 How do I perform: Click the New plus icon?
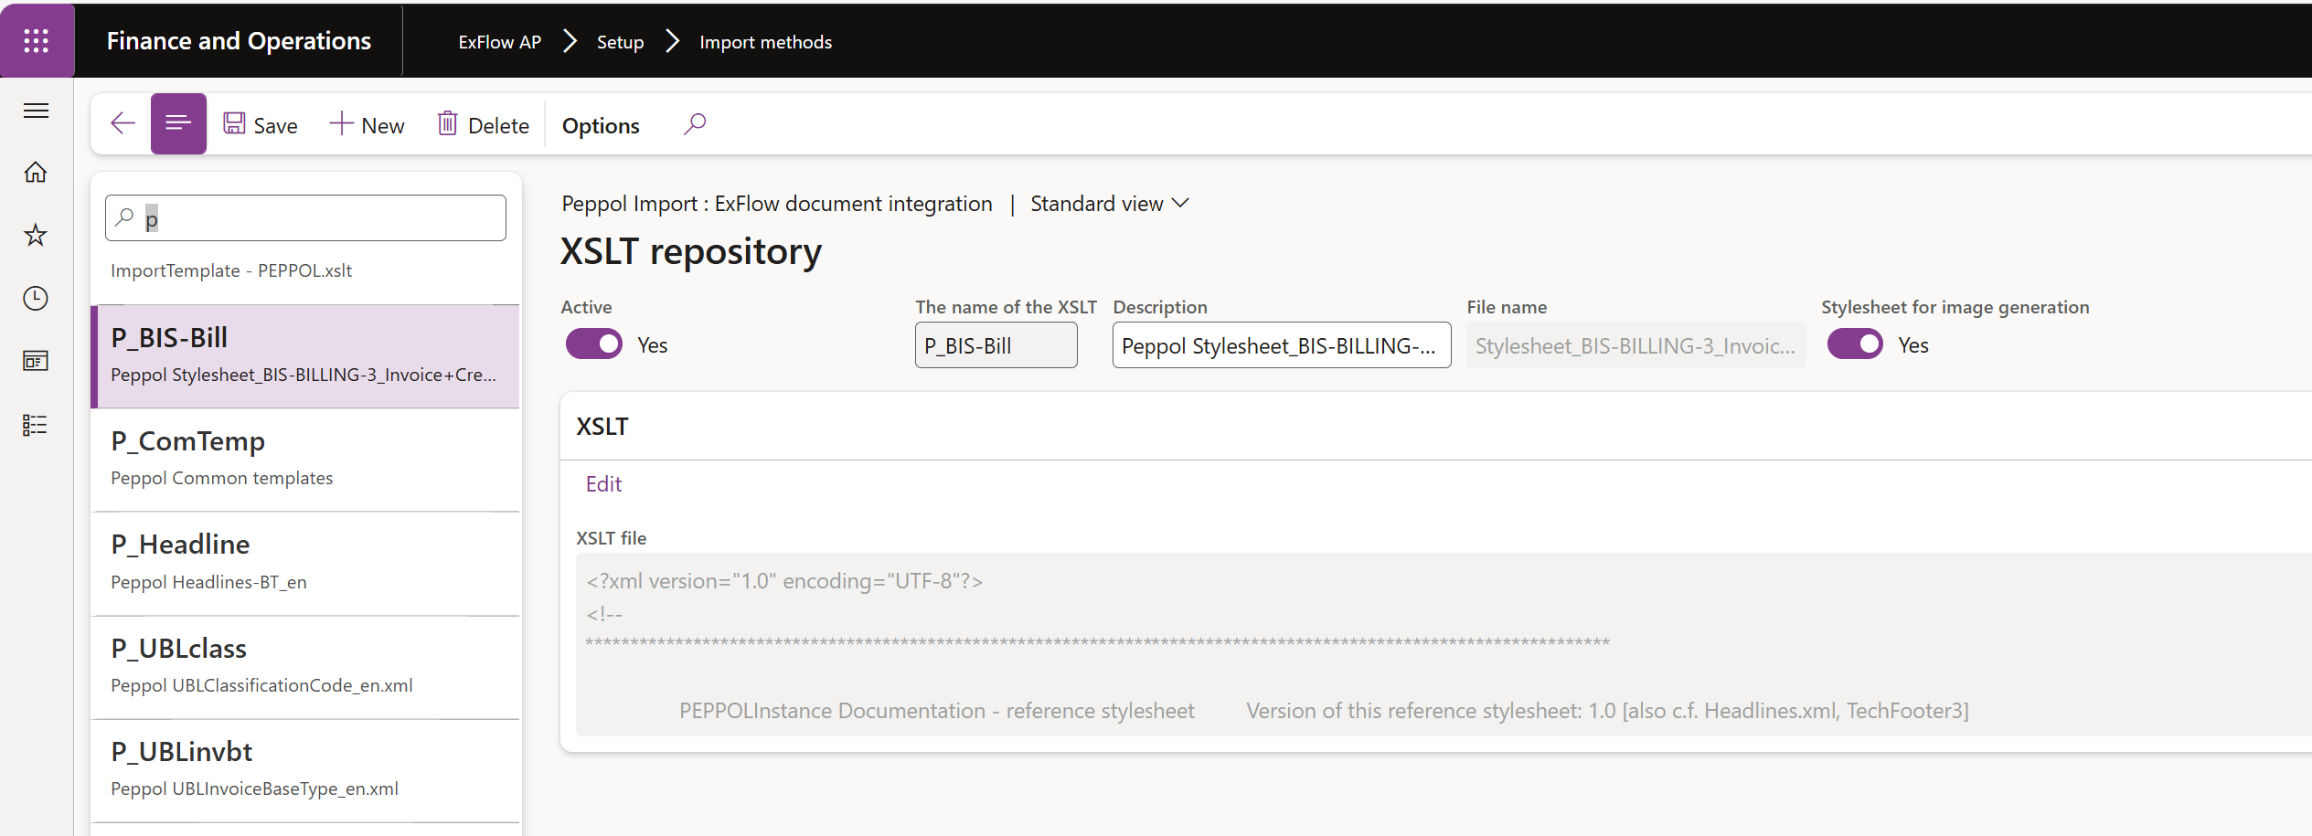click(x=341, y=123)
